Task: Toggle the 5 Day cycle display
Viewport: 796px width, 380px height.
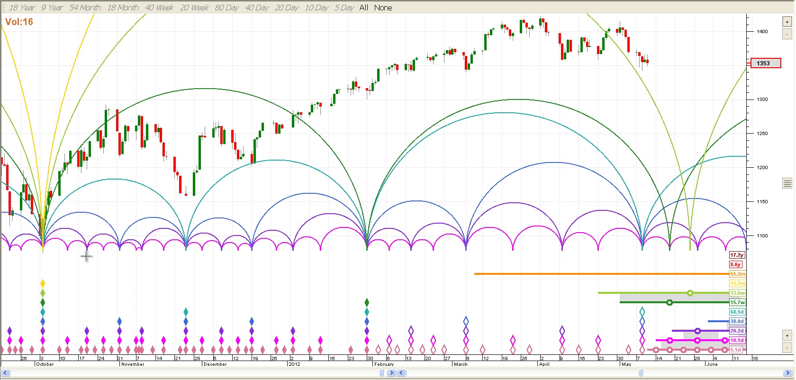Action: (x=344, y=8)
